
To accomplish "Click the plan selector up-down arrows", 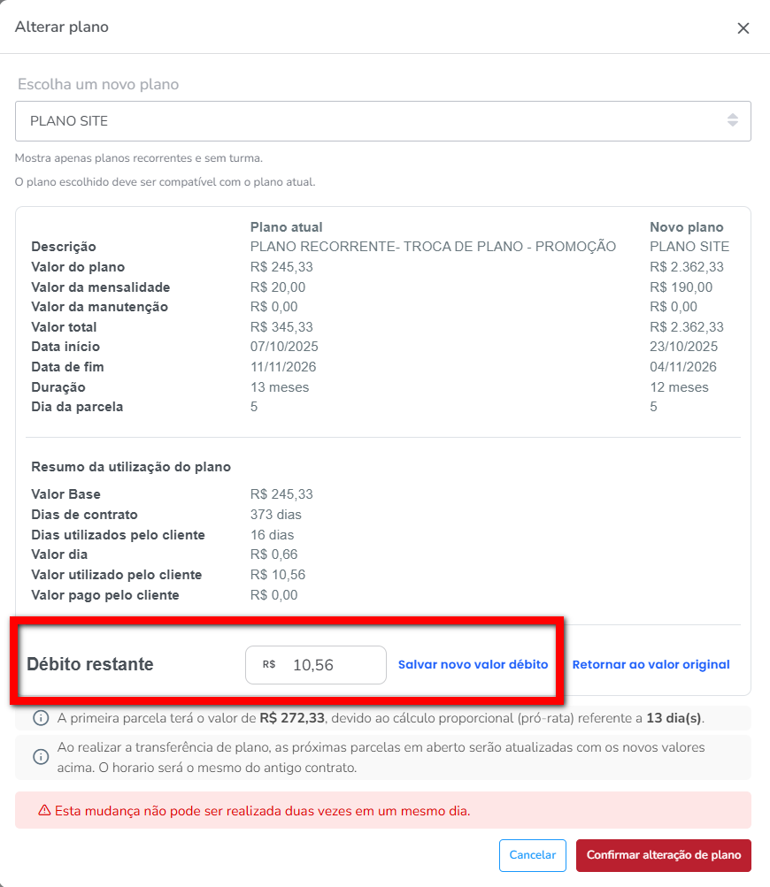I will pos(733,120).
